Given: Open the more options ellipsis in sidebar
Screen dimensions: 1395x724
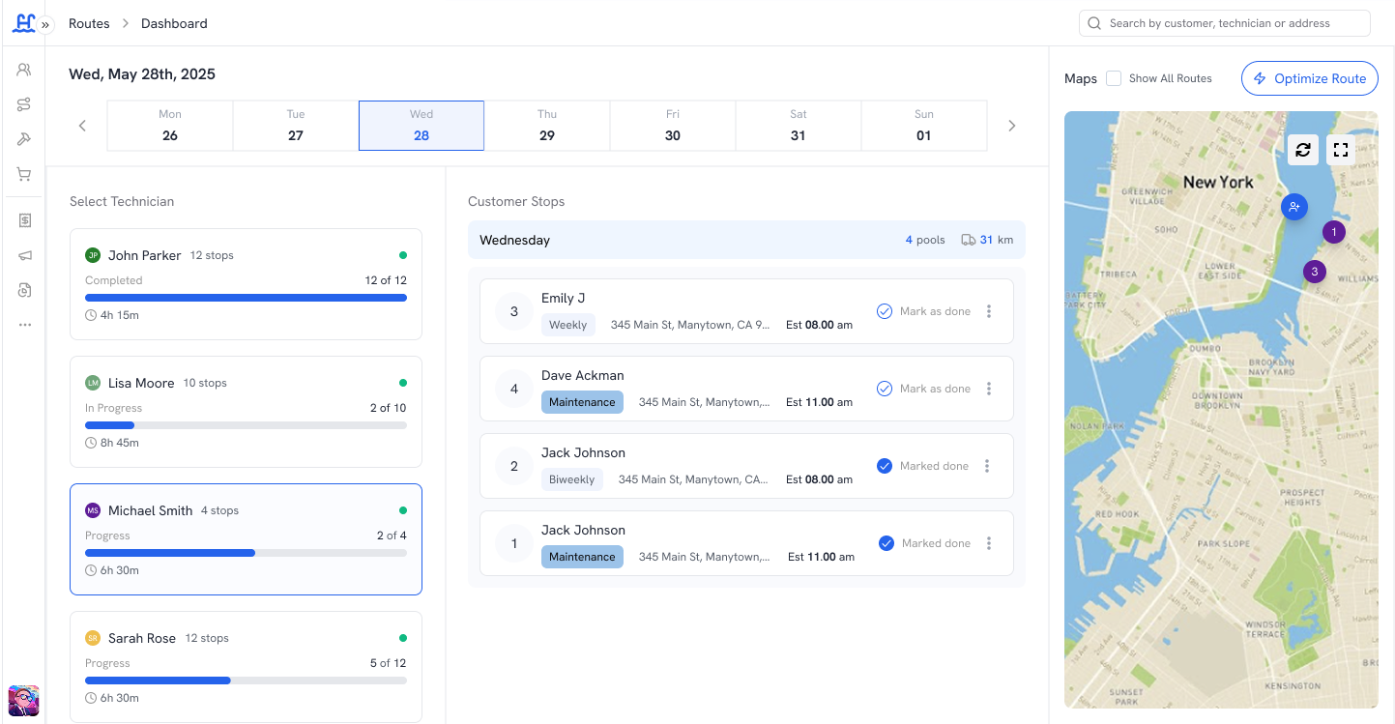Looking at the screenshot, I should point(24,325).
